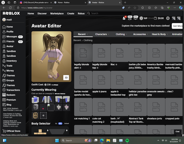Switch to the Recent tab
The height and width of the screenshot is (144, 184).
tap(83, 34)
